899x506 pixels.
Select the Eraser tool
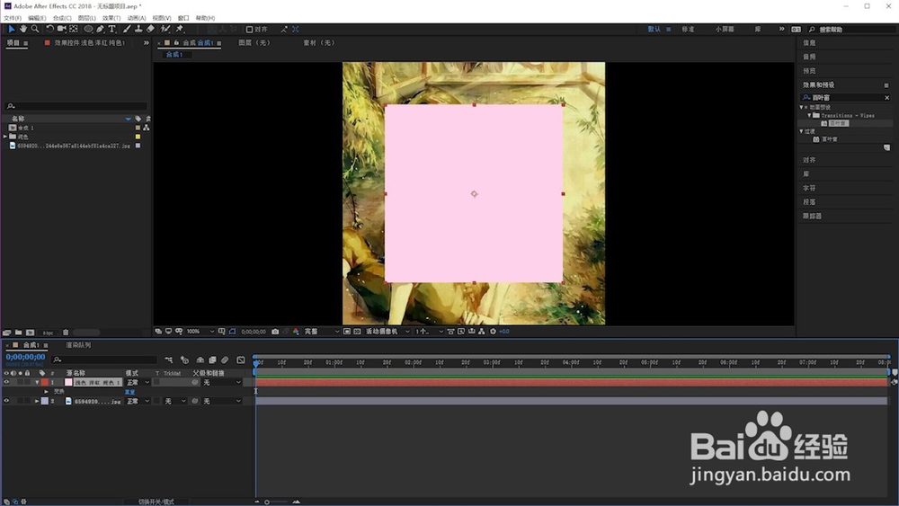tap(150, 29)
